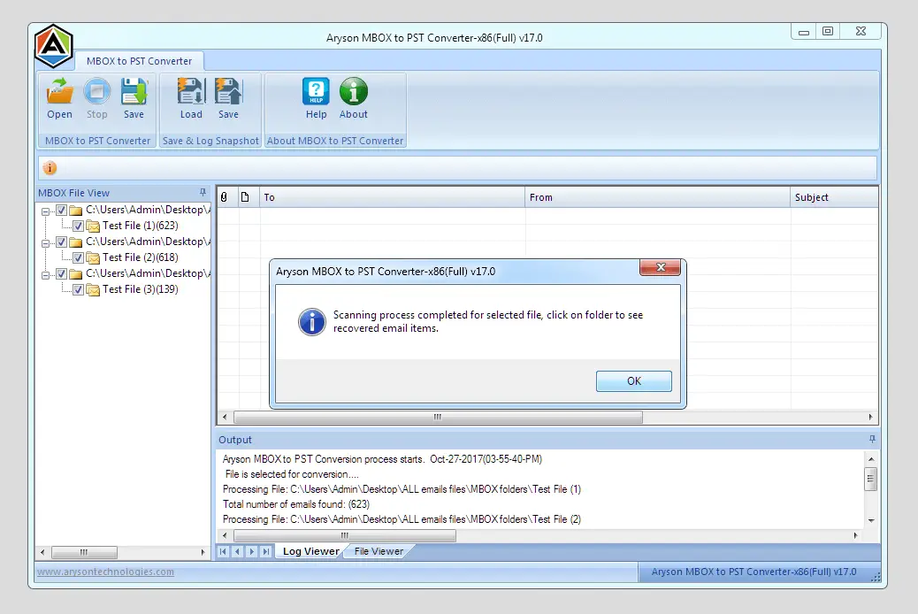
Task: Select Test File (1)(623) tree item
Action: coord(141,226)
